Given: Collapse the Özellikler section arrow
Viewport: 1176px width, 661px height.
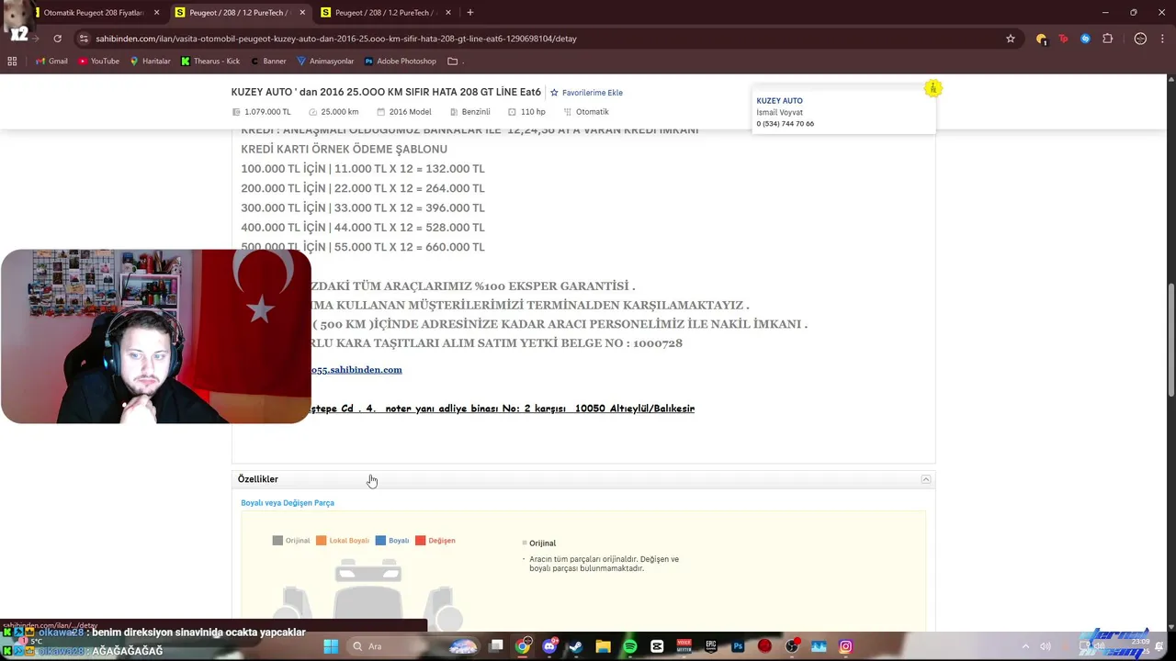Looking at the screenshot, I should [x=926, y=479].
